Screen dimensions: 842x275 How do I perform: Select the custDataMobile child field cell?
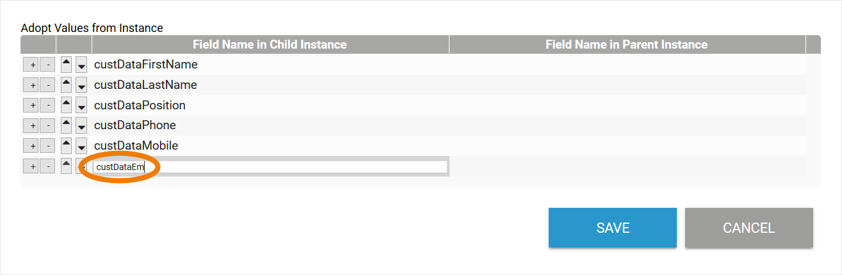coord(269,146)
